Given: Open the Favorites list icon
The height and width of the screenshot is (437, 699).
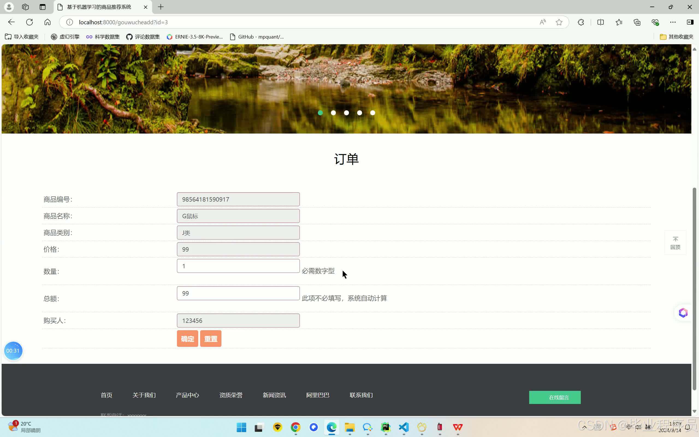Looking at the screenshot, I should coord(619,22).
